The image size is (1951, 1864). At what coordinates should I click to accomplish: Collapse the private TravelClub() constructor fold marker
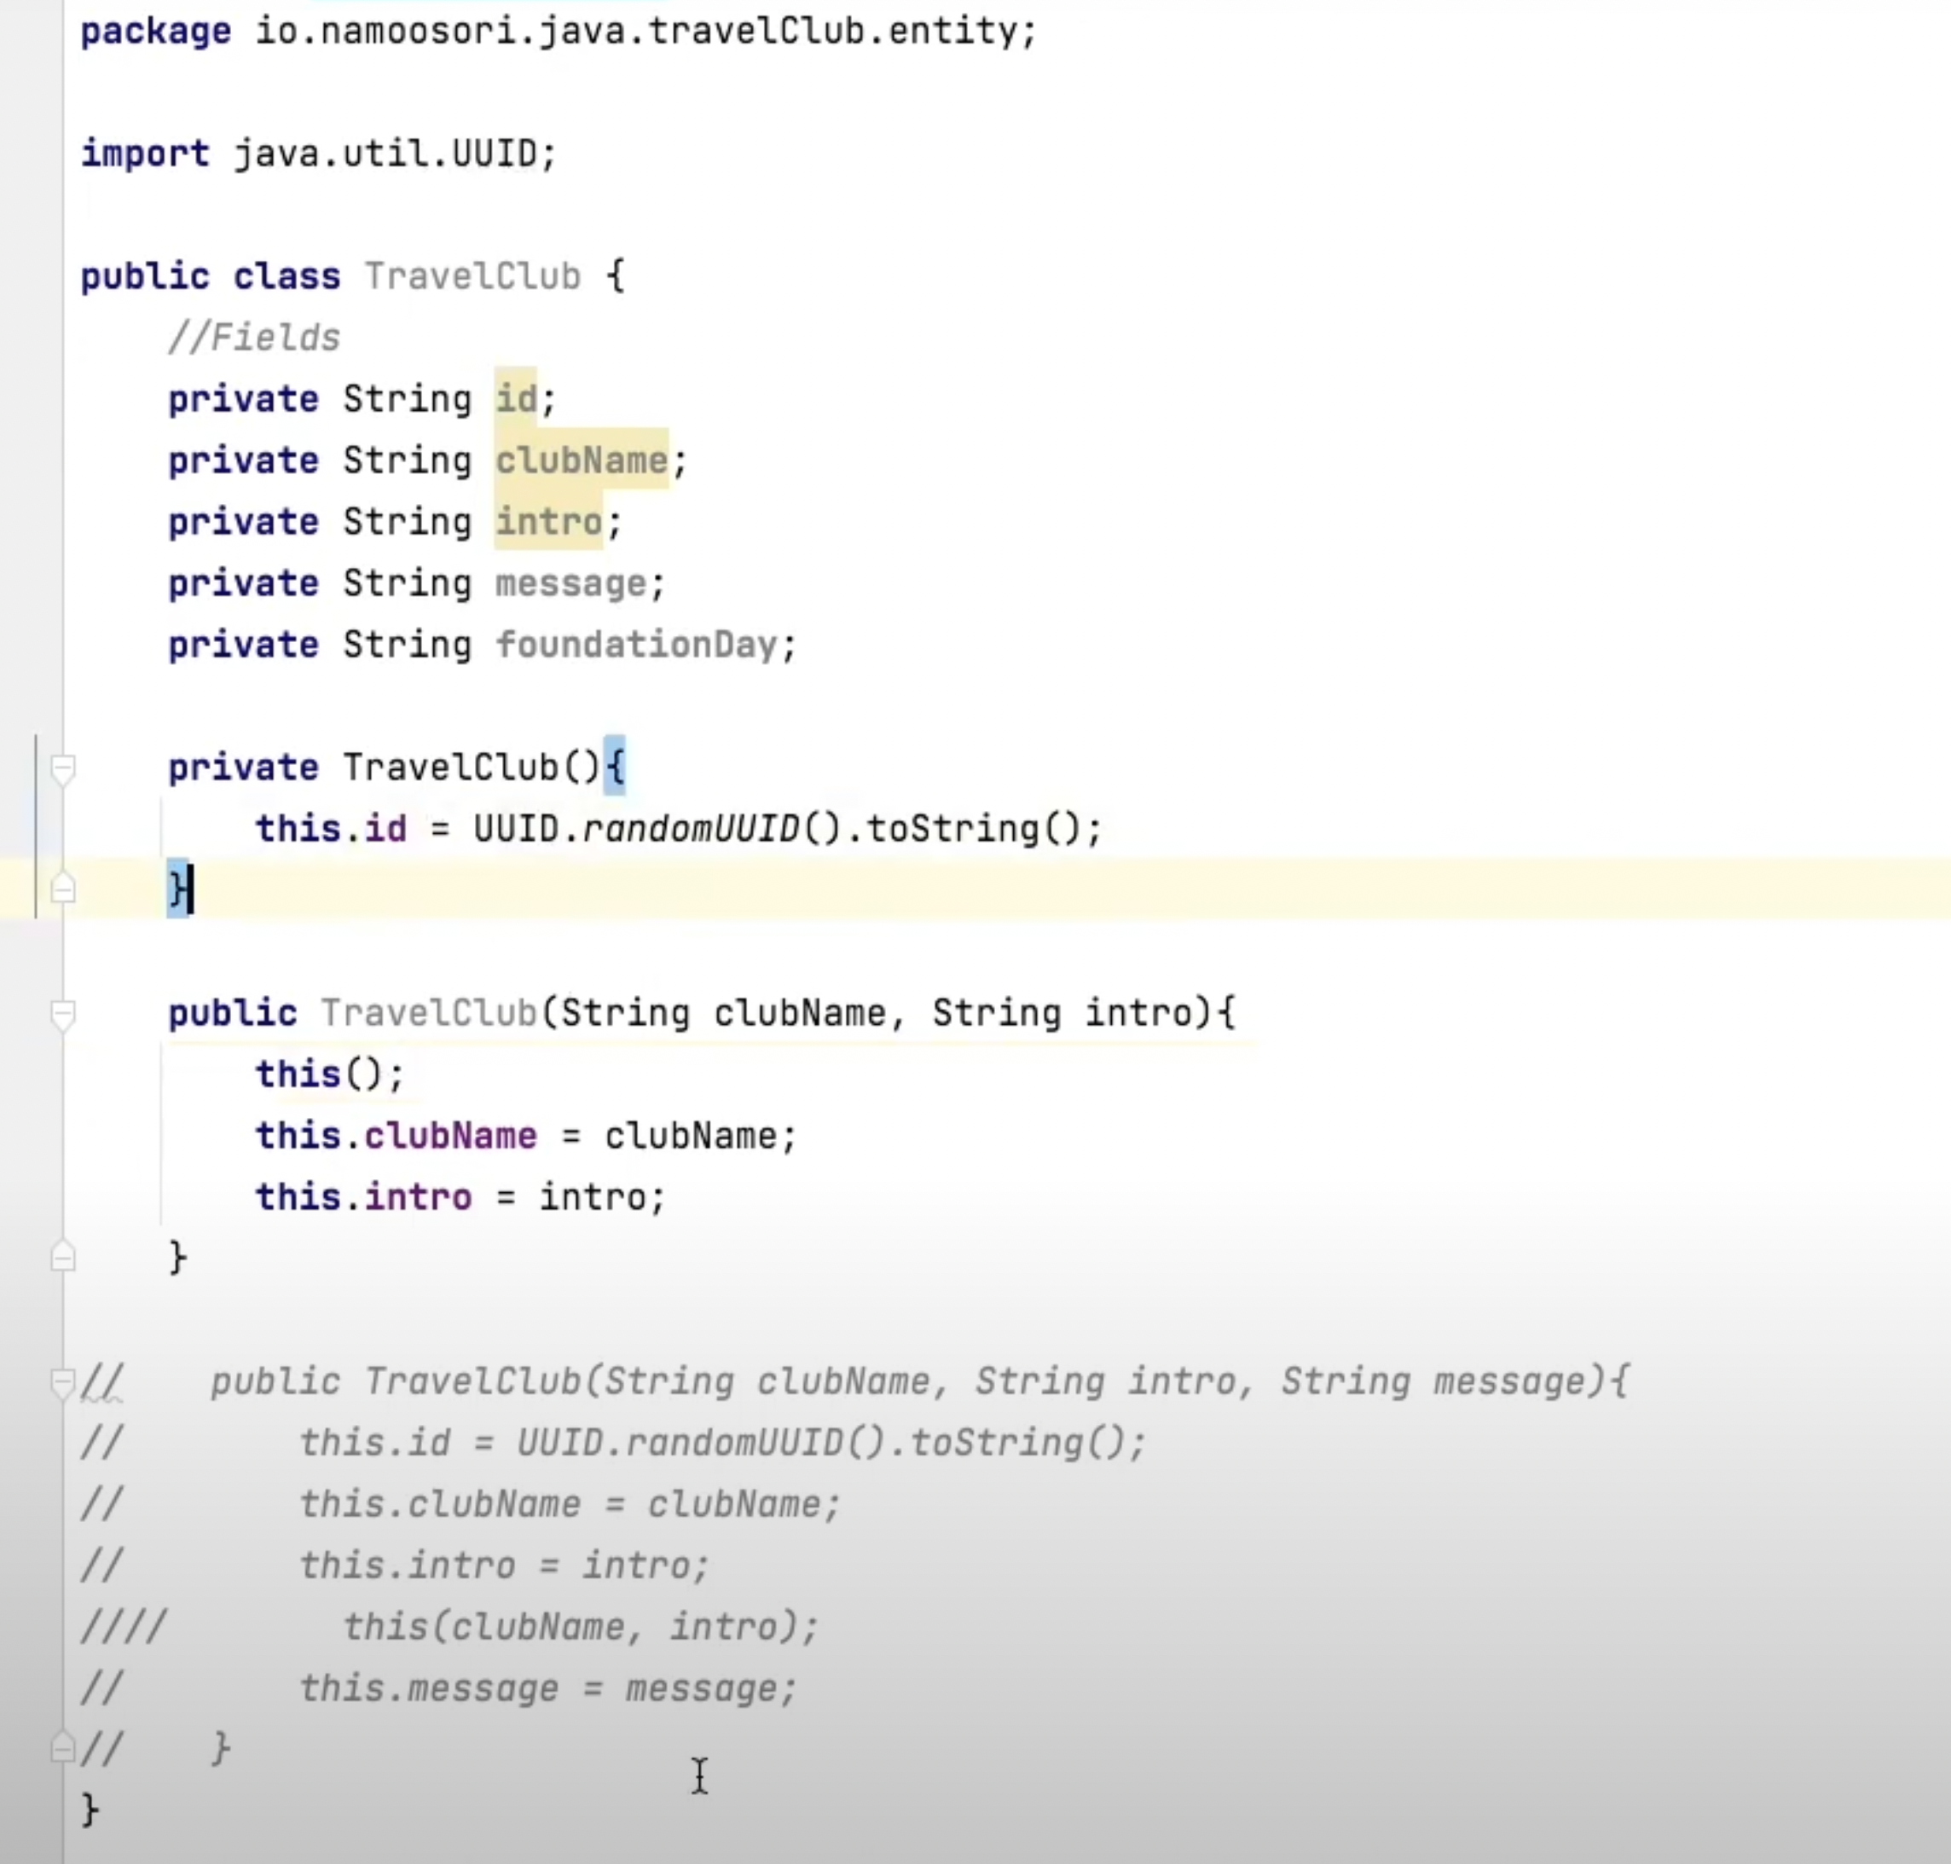pyautogui.click(x=62, y=769)
